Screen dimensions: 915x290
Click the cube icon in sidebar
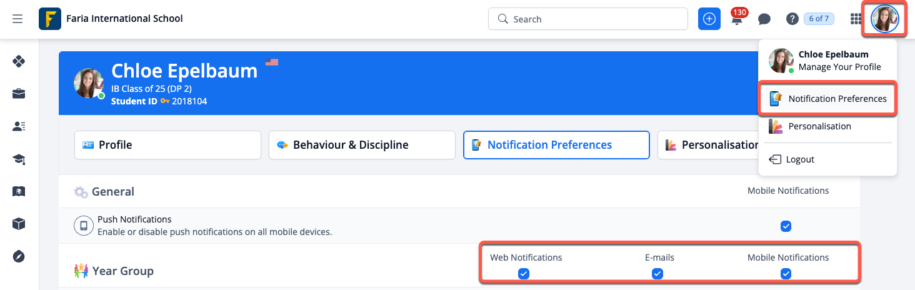coord(19,224)
